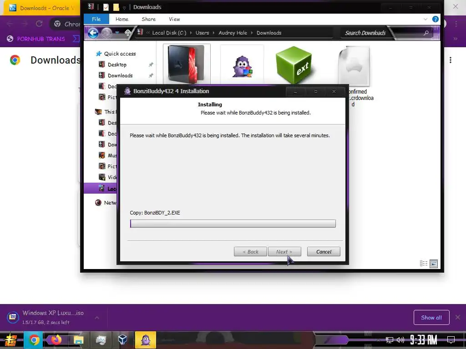Go up one folder level arrow
Image resolution: width=466 pixels, height=349 pixels.
click(128, 33)
